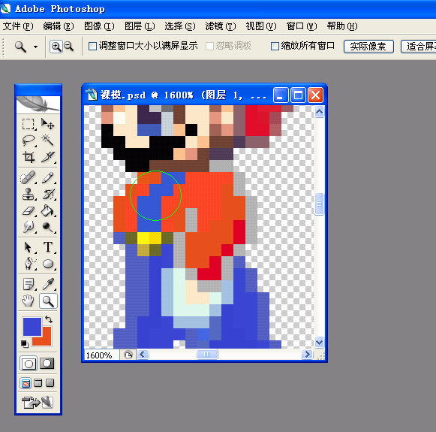
Task: Enable 缩放所有窗口 checkbox
Action: (275, 47)
